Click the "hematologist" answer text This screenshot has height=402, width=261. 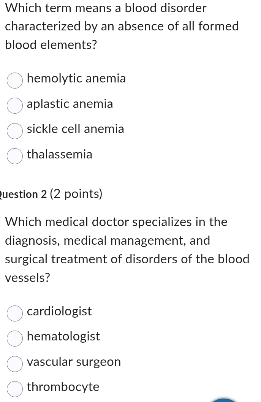[63, 336]
